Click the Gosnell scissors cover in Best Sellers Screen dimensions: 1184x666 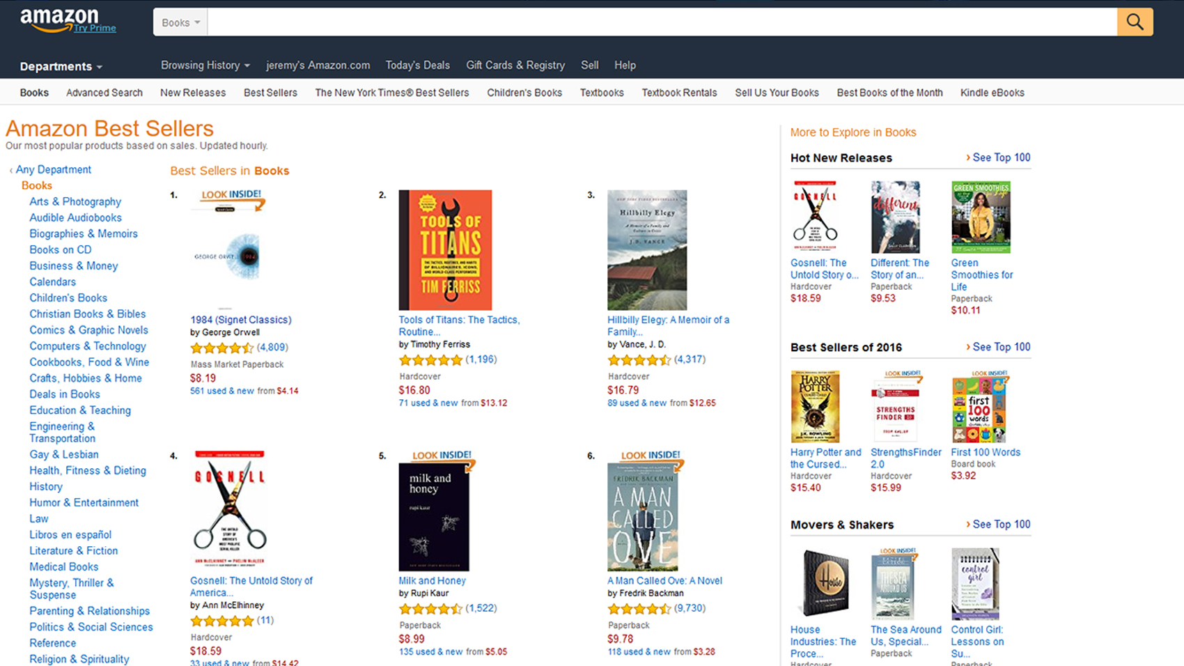pyautogui.click(x=229, y=509)
